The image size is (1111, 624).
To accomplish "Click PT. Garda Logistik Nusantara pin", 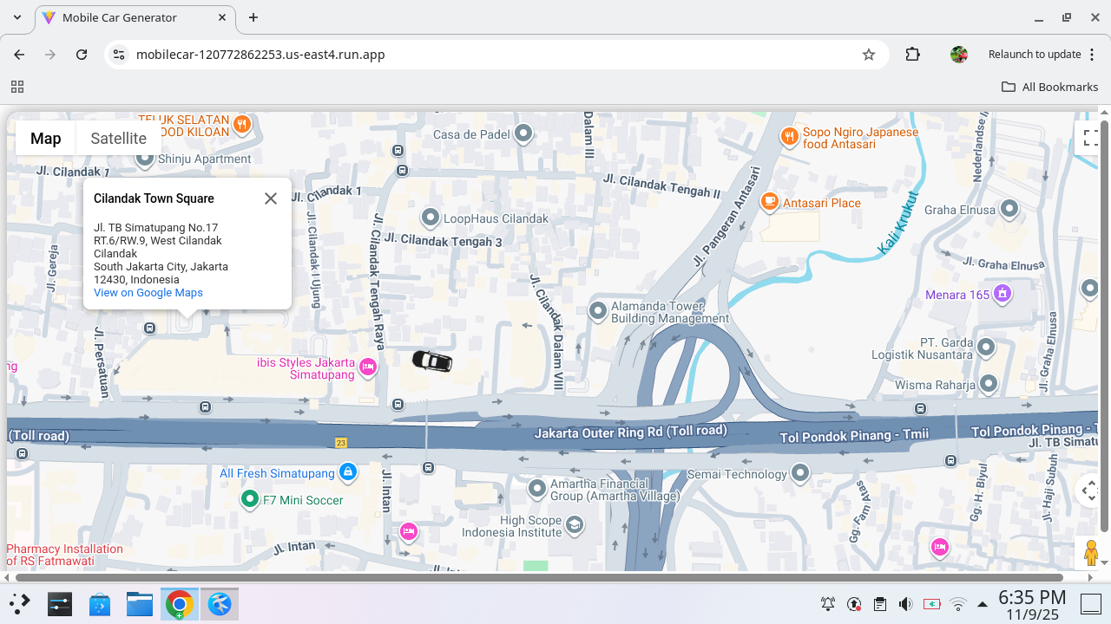I will pyautogui.click(x=985, y=348).
